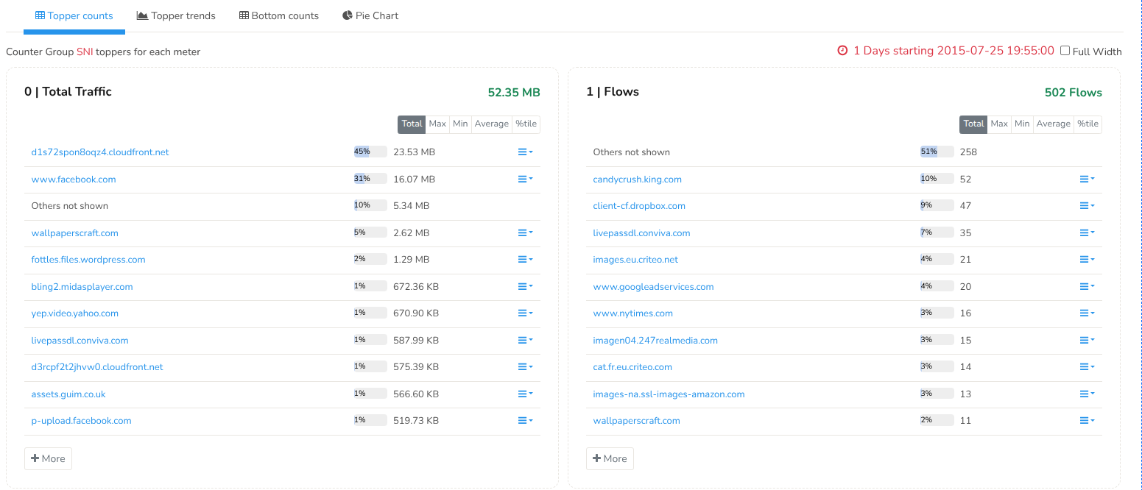Open the dropdown for d1s72spon8oqz4.cloudfront.net row
This screenshot has width=1142, height=490.
tap(524, 152)
